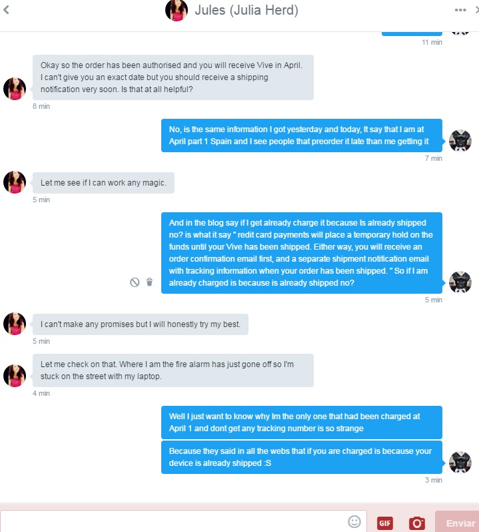Attach a photo with the camera icon

tap(417, 523)
